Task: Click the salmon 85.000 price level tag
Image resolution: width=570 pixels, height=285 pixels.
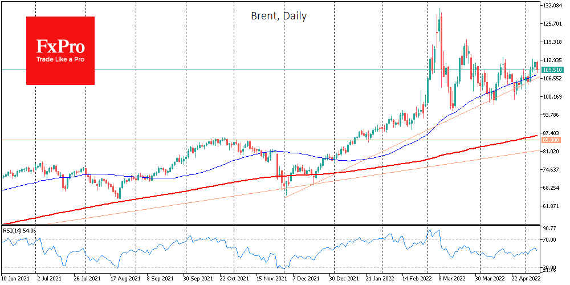Action: [551, 140]
